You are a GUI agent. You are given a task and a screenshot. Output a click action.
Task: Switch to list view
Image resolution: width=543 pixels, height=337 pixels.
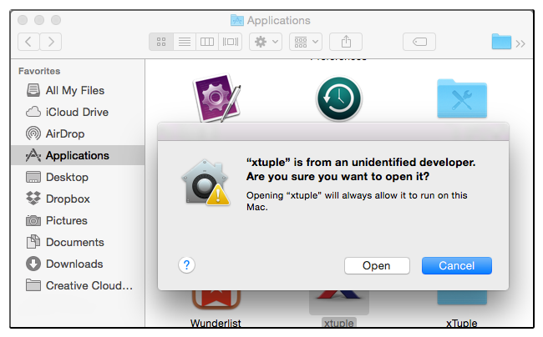click(x=185, y=41)
